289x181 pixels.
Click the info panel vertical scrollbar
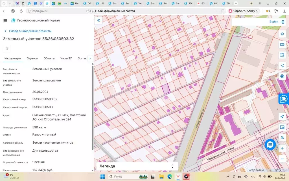point(93,107)
